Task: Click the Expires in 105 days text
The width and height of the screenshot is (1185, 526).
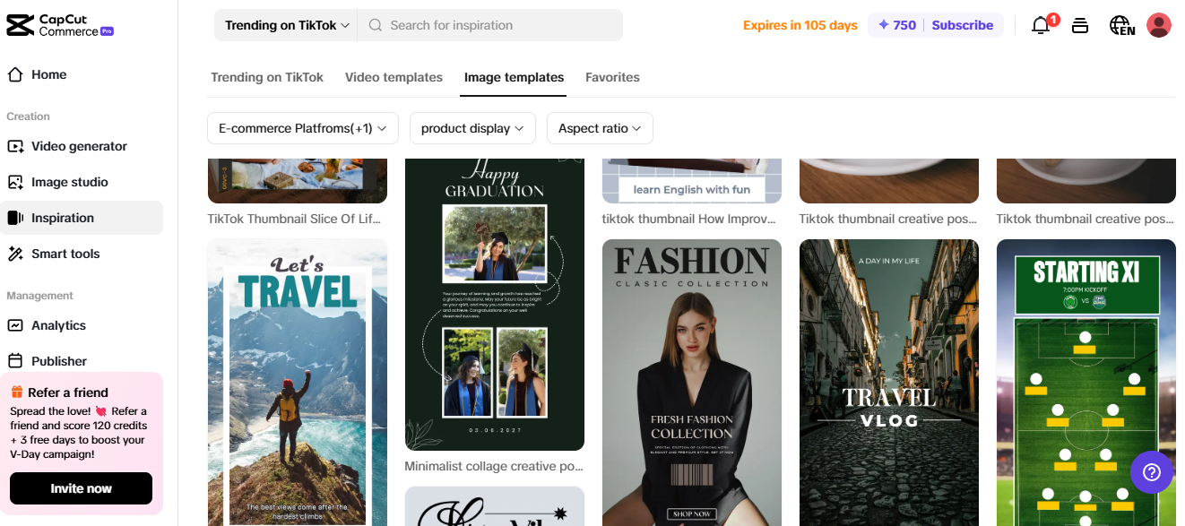Action: click(x=800, y=25)
